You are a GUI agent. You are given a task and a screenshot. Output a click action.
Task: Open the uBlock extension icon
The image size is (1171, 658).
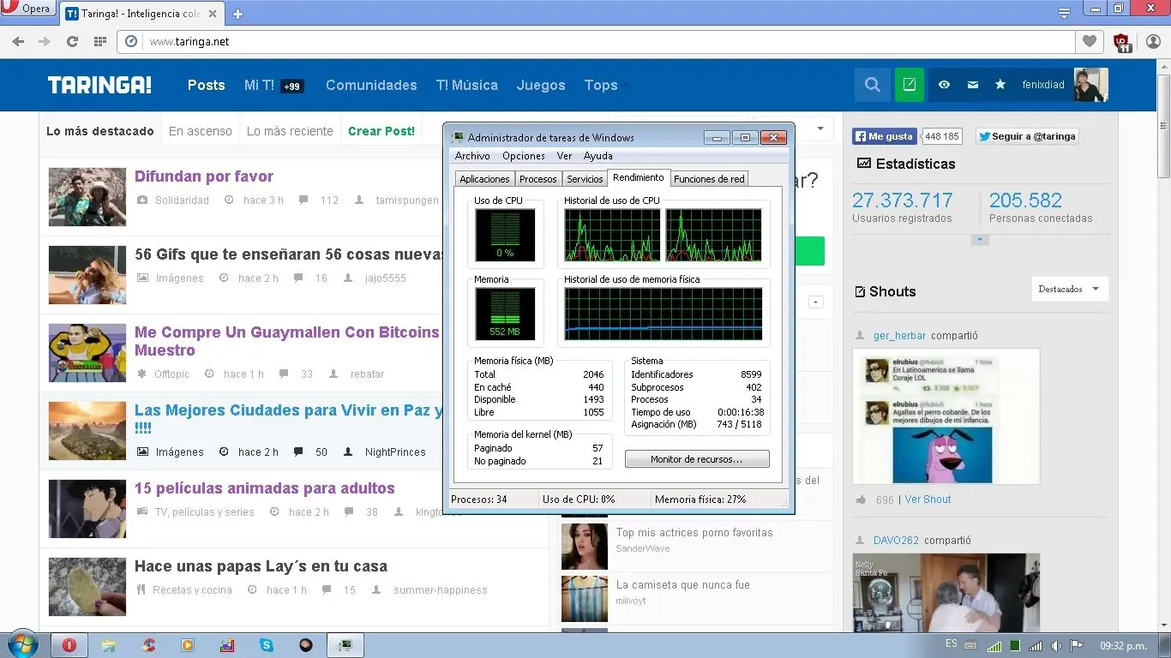1122,42
